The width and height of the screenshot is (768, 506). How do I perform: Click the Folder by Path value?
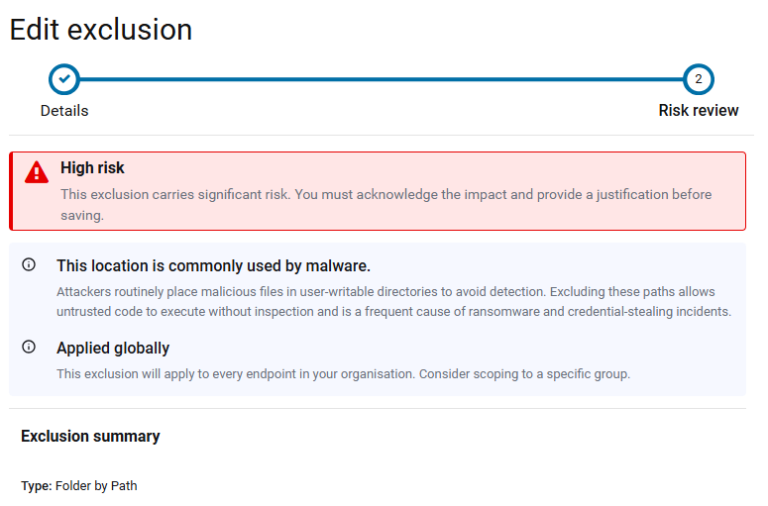[x=96, y=486]
